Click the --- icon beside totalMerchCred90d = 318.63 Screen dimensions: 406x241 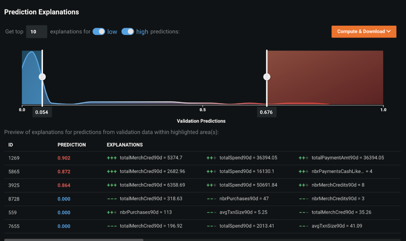[x=112, y=199]
